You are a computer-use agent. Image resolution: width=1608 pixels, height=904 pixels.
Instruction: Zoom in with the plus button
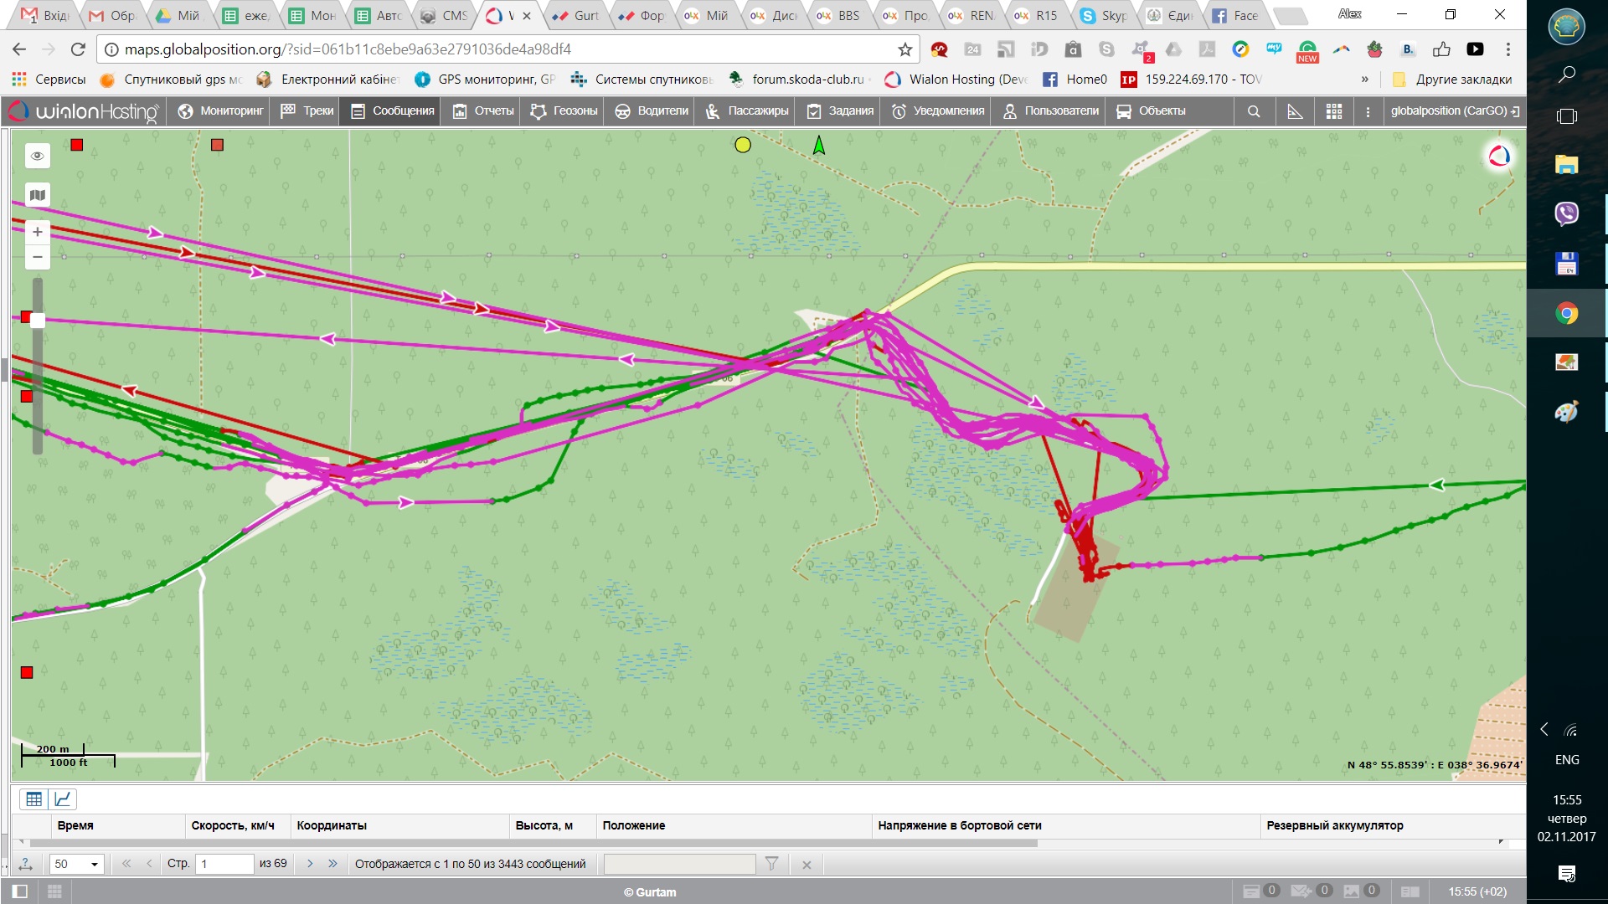(37, 232)
